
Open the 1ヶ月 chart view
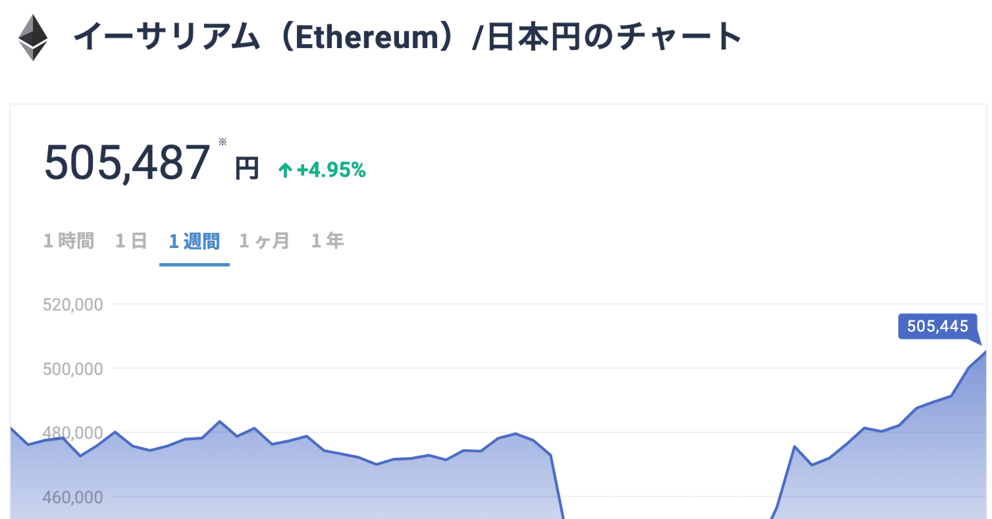tap(263, 241)
